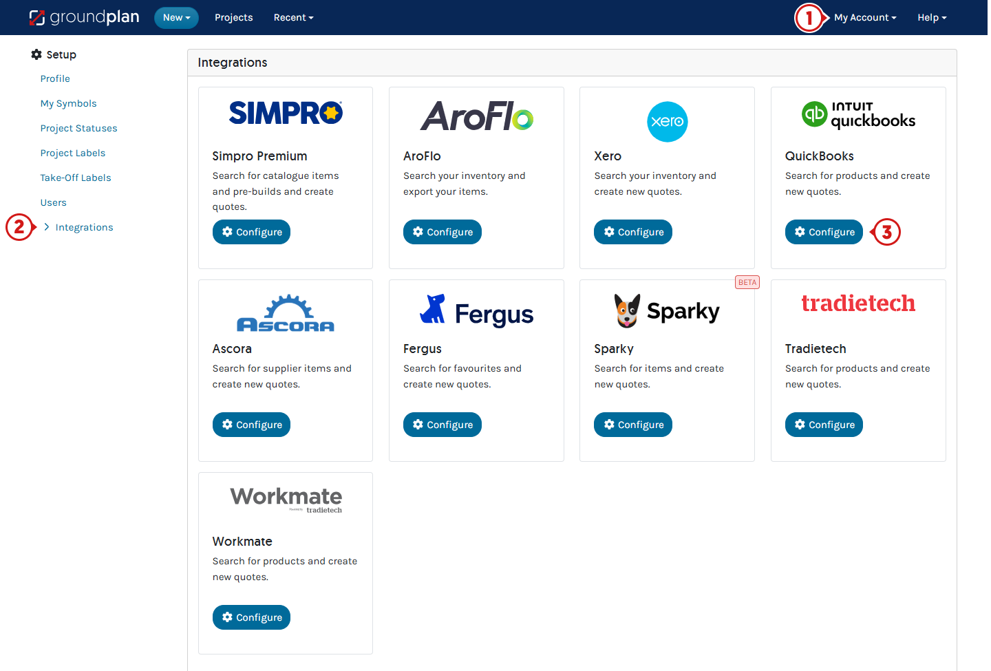Open Users settings
The image size is (991, 671).
(x=53, y=202)
